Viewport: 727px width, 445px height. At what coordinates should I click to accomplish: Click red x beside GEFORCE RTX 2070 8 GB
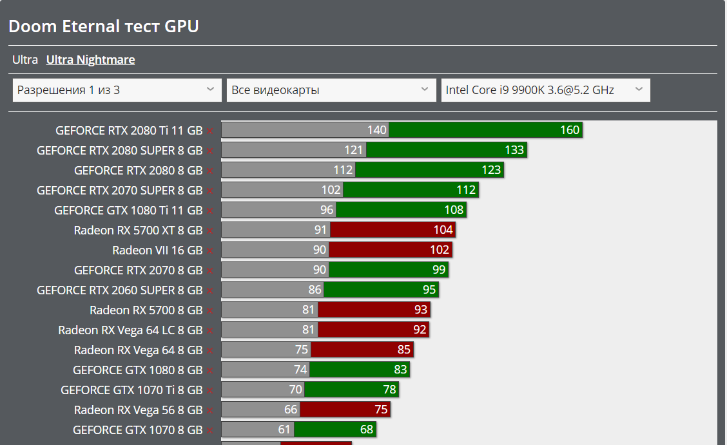209,270
